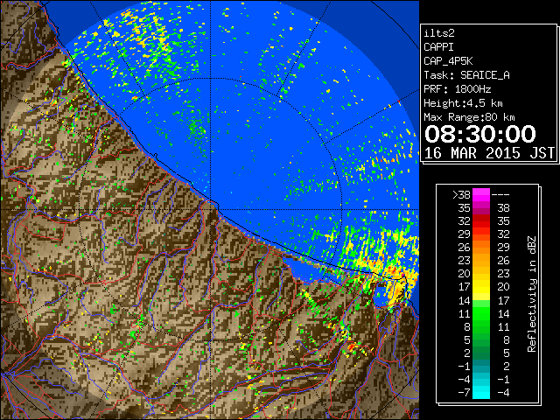Click the 'ilts2' site label

click(439, 33)
